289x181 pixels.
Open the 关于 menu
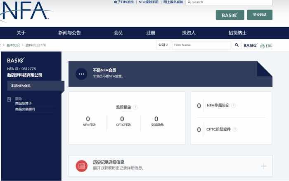point(21,33)
